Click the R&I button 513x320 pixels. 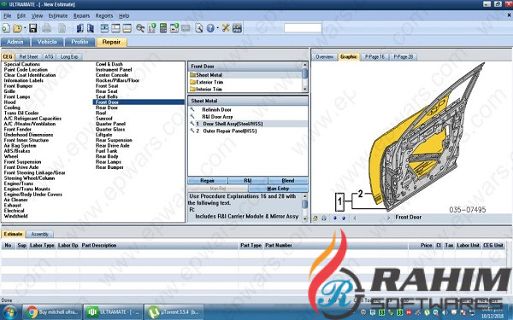[248, 181]
